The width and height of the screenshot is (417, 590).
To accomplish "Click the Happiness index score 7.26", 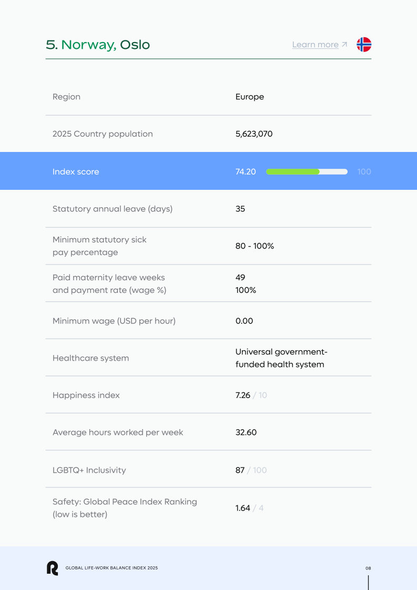I will pos(242,395).
